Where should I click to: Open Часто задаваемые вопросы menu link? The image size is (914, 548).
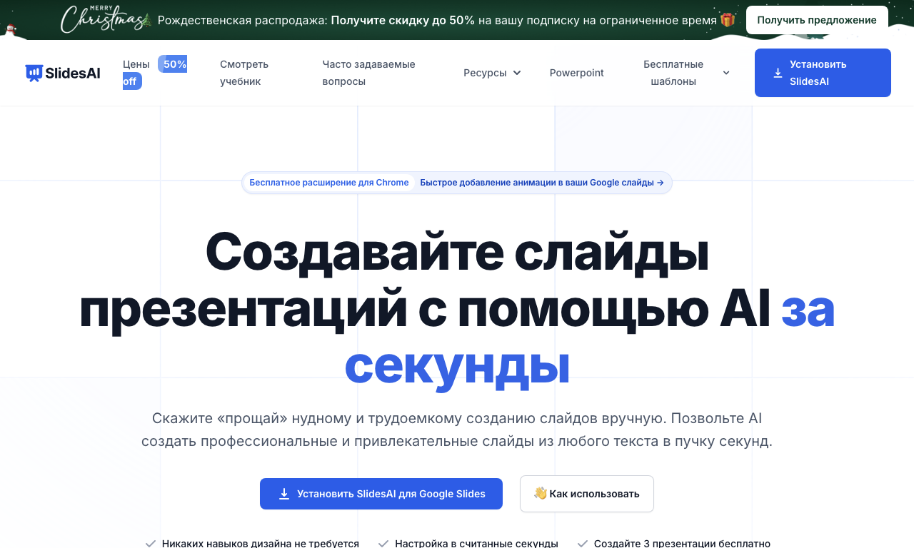coord(368,73)
